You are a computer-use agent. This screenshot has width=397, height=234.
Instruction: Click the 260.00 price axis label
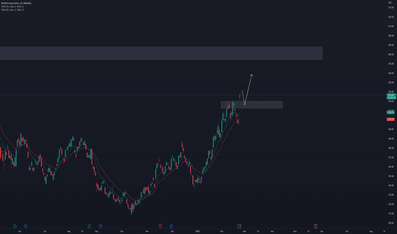point(391,73)
